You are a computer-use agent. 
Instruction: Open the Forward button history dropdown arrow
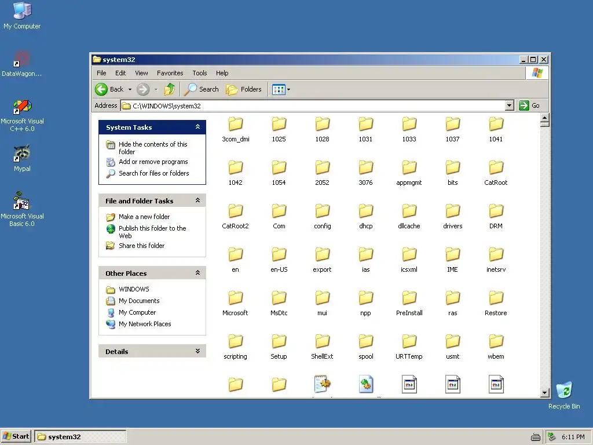[x=155, y=90]
